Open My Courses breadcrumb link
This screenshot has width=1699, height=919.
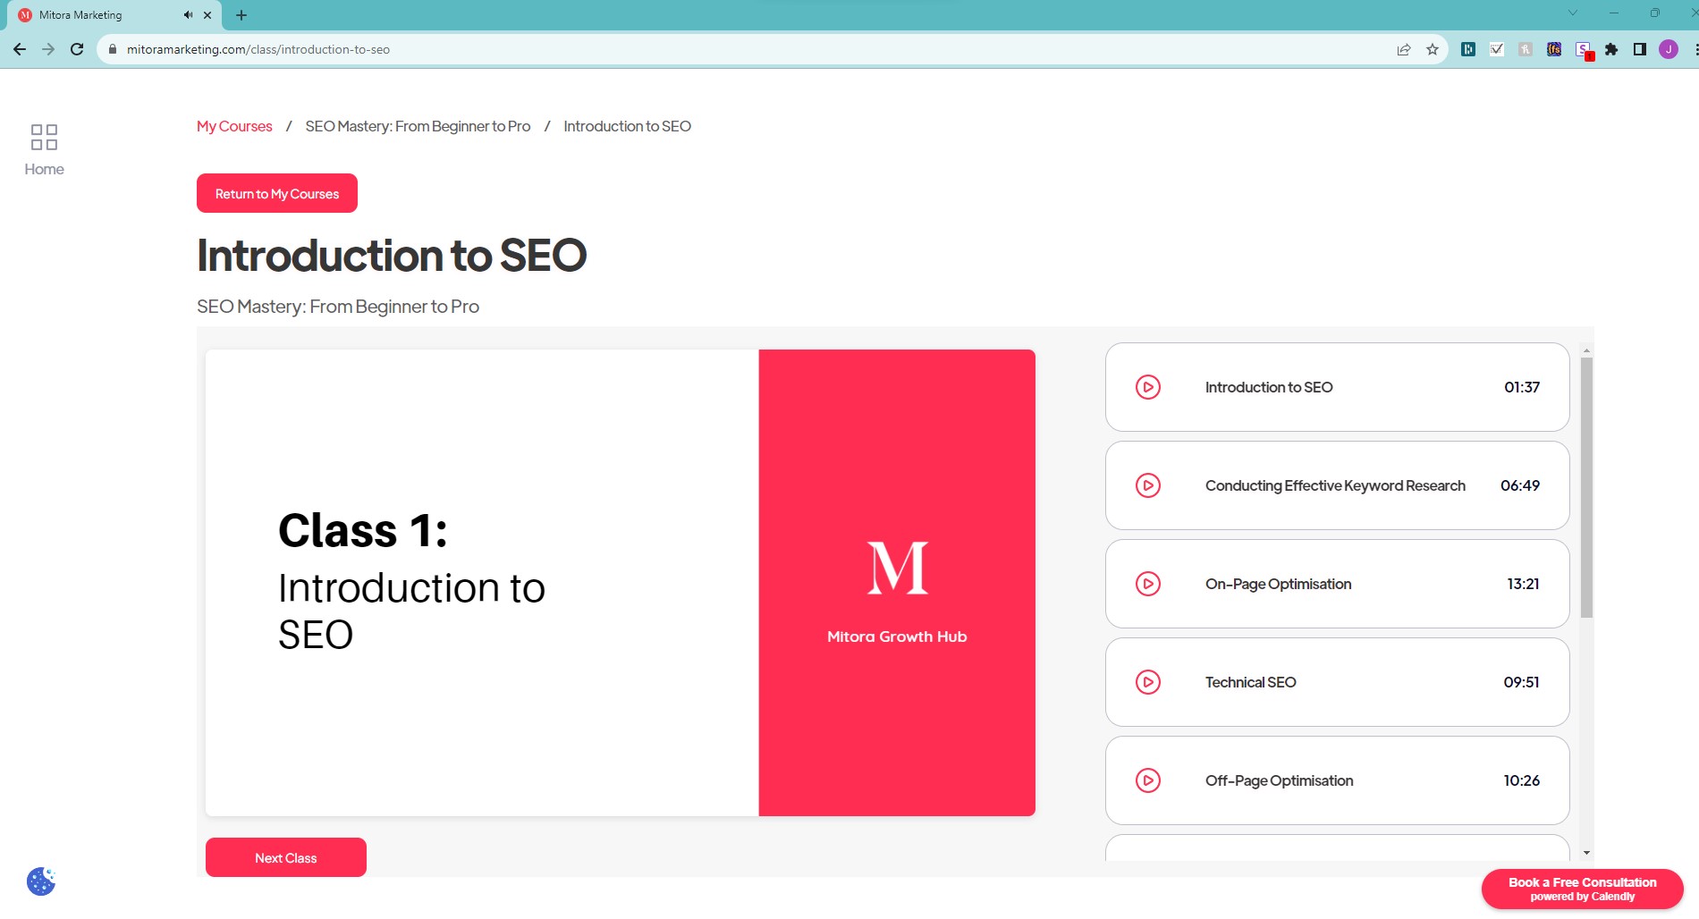tap(233, 126)
